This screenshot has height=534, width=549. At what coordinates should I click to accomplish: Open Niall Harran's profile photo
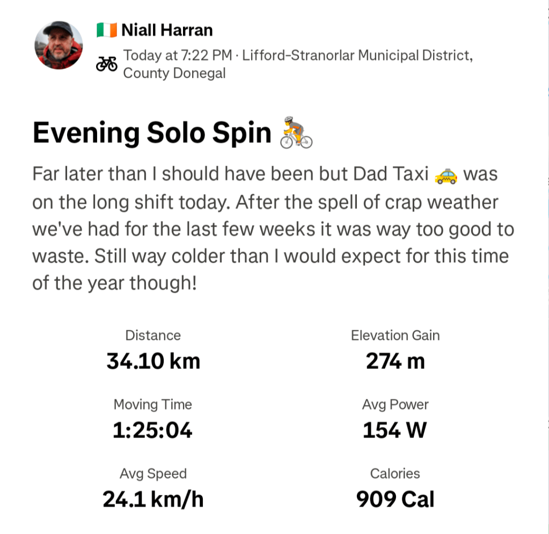click(x=58, y=46)
